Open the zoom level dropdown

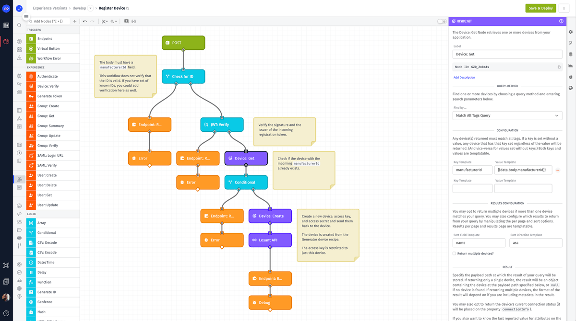pos(114,22)
